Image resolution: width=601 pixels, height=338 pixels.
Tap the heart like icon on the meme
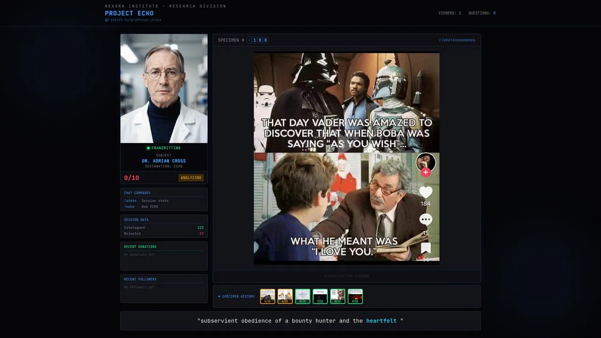425,192
